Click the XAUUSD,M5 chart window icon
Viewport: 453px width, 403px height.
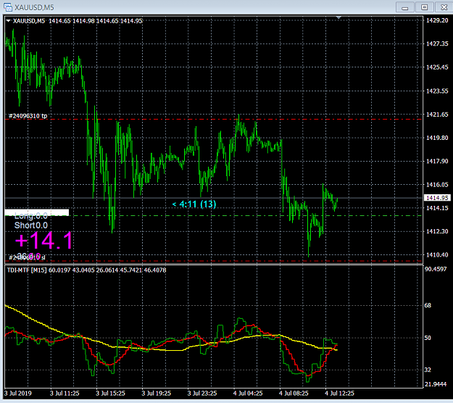click(7, 7)
